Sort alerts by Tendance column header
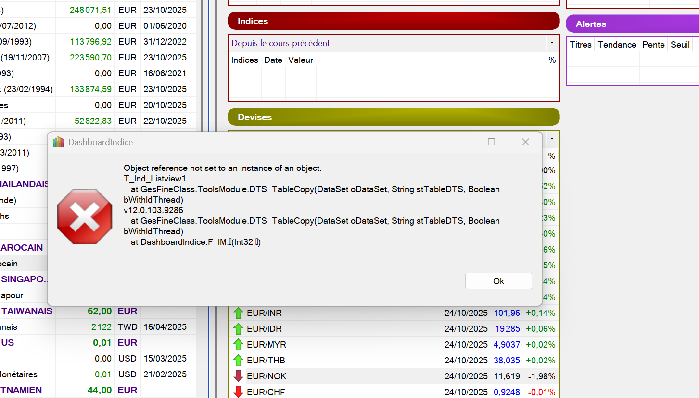The height and width of the screenshot is (398, 699). [x=617, y=45]
